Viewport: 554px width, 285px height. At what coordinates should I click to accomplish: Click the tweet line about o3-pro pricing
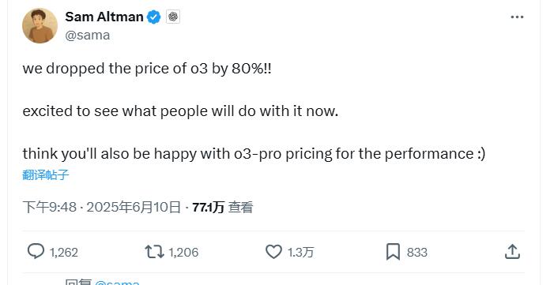point(254,154)
